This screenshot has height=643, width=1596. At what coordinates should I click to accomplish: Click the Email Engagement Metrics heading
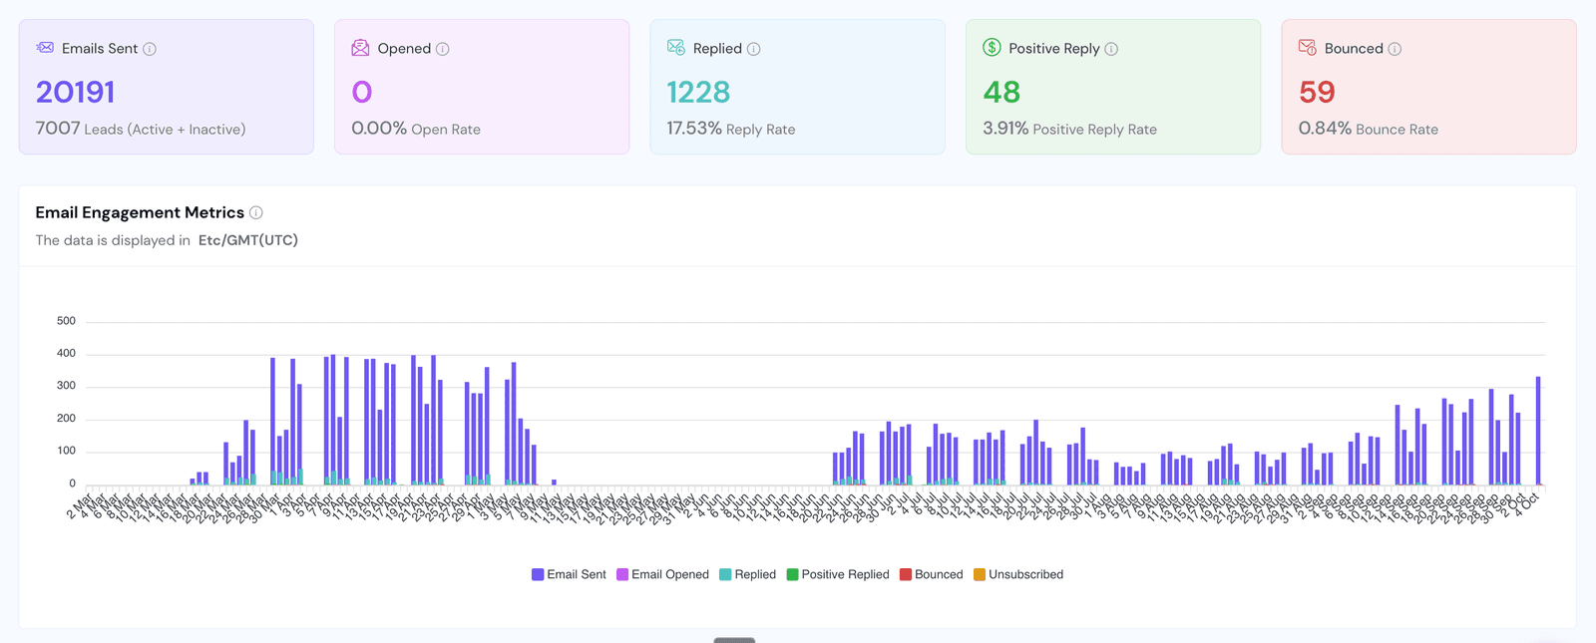pos(140,212)
